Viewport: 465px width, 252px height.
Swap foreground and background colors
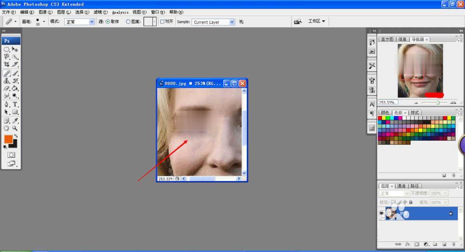point(16,136)
